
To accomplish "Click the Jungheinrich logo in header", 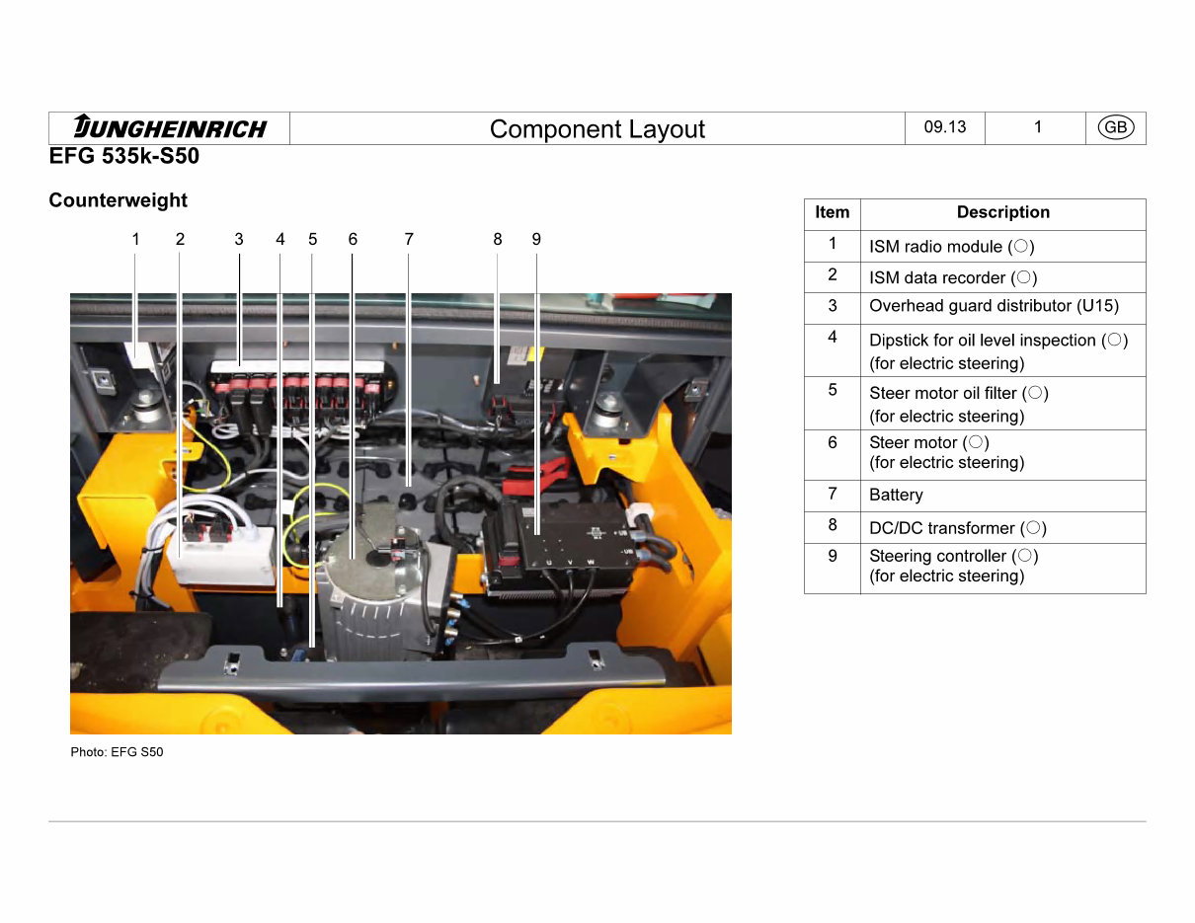I will point(170,128).
